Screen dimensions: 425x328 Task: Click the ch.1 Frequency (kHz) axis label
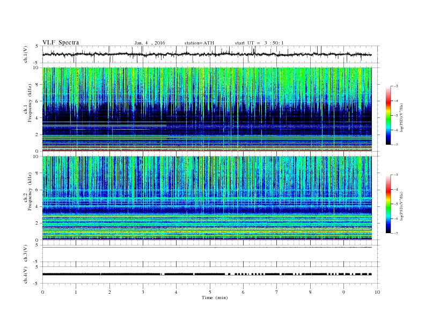click(x=28, y=103)
